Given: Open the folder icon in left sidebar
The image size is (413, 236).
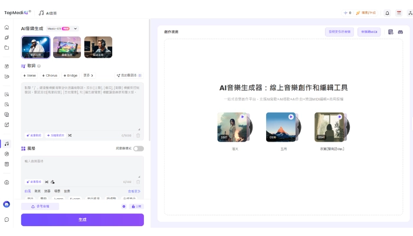Looking at the screenshot, I should click(6, 47).
